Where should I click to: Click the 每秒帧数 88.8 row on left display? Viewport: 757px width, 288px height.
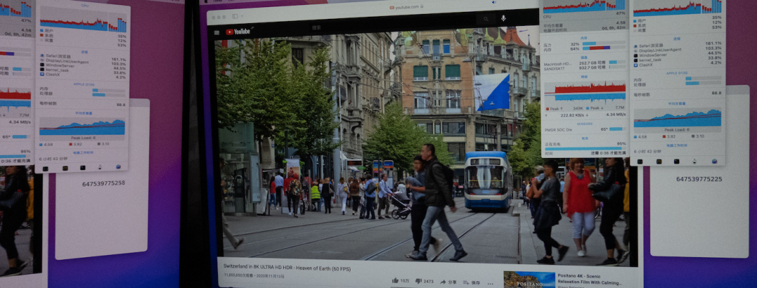click(x=82, y=104)
